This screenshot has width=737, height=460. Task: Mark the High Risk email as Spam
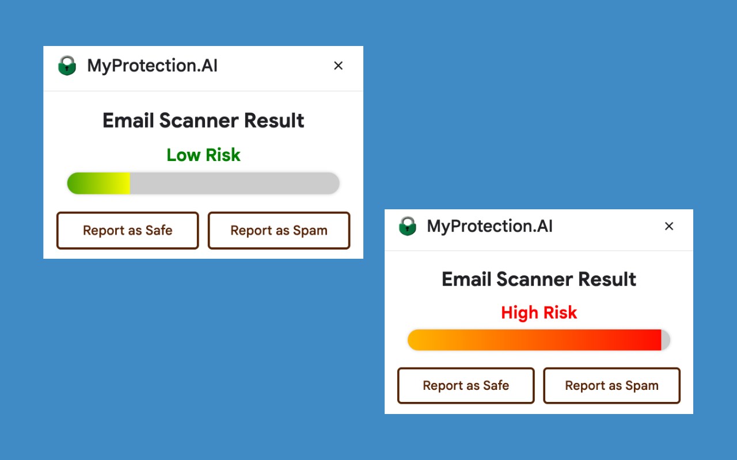point(611,385)
